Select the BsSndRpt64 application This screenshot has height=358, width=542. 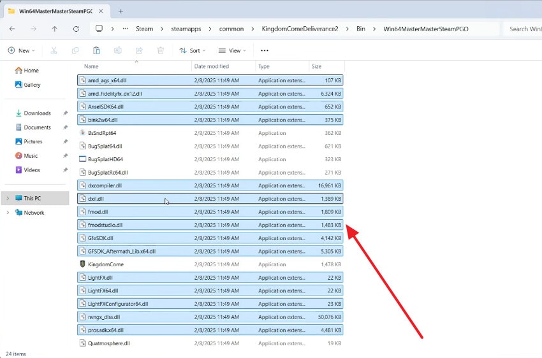210,133
